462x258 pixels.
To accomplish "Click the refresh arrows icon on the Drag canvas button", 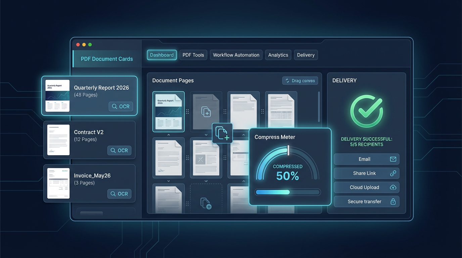I will click(288, 81).
